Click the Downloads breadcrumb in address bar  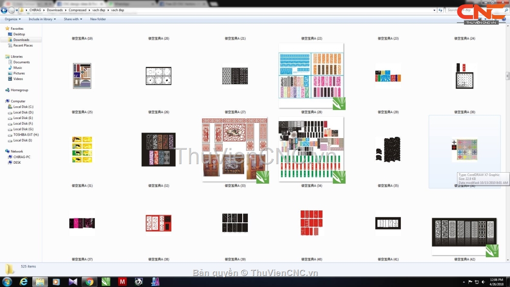click(55, 10)
